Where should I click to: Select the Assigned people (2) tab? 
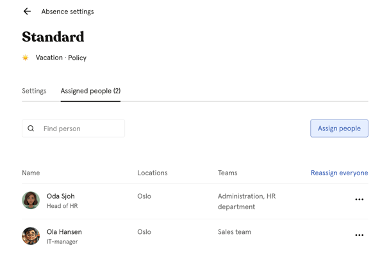[90, 91]
